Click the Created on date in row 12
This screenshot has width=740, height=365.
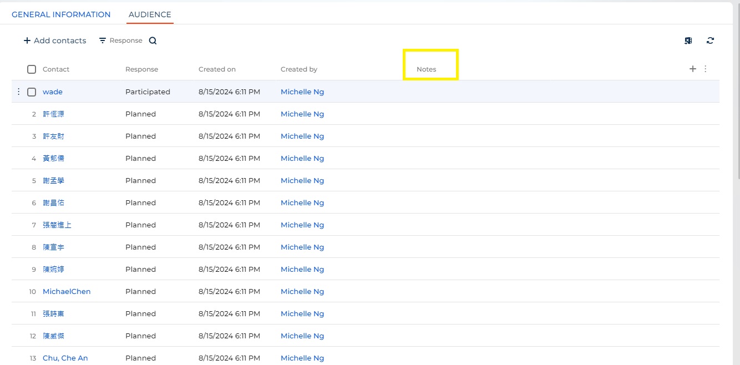(229, 336)
